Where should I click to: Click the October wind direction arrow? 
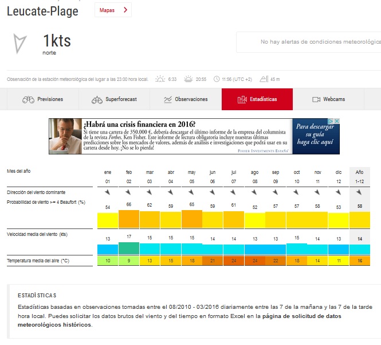coord(296,192)
